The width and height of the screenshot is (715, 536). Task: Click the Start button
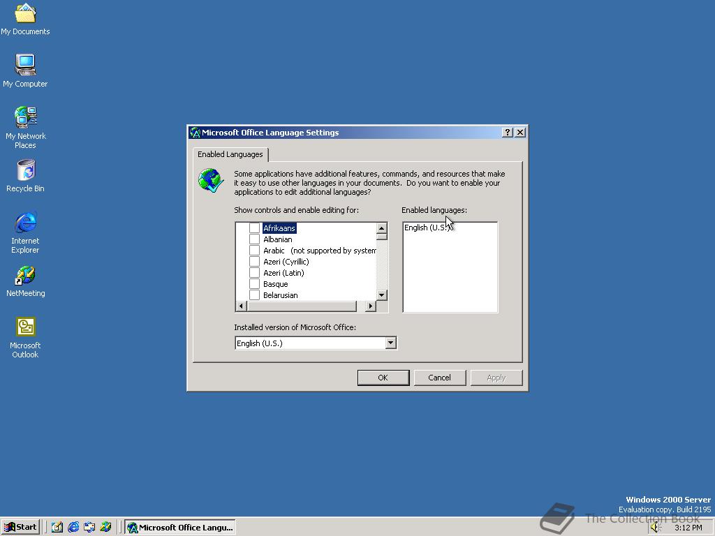tap(20, 528)
